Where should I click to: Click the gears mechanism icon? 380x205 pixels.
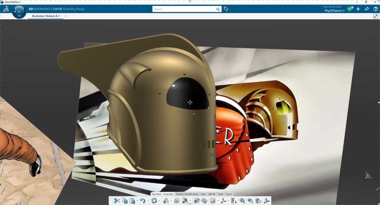[204, 201]
